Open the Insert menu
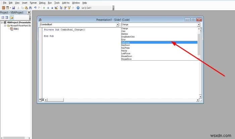This screenshot has width=235, height=139. tap(25, 3)
